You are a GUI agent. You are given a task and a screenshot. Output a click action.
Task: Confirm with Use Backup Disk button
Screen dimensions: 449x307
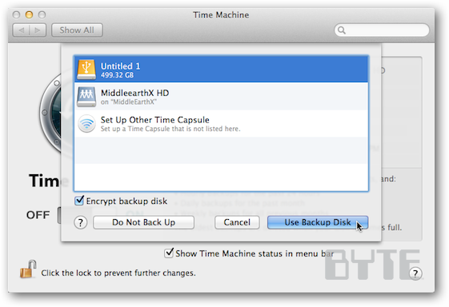(318, 222)
